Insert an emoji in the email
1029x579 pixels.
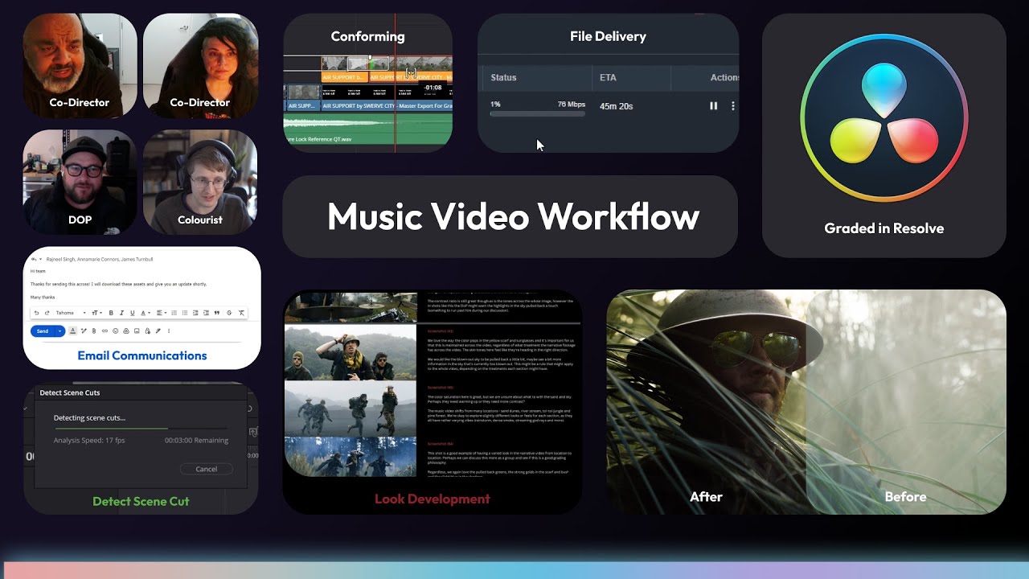(116, 331)
